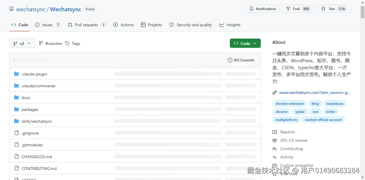Screen dimensions: 365x180
Task: Click the Custom properties link
Action: pyautogui.click(x=297, y=165)
